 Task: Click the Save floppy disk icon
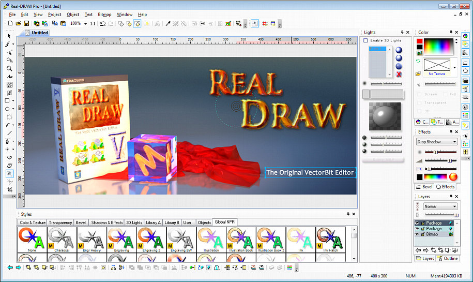click(x=26, y=23)
